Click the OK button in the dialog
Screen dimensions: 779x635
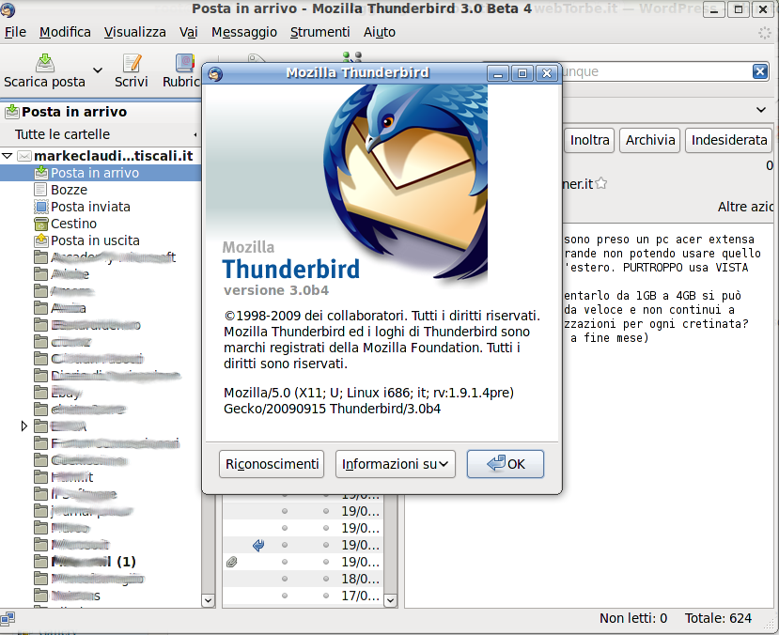(x=506, y=464)
